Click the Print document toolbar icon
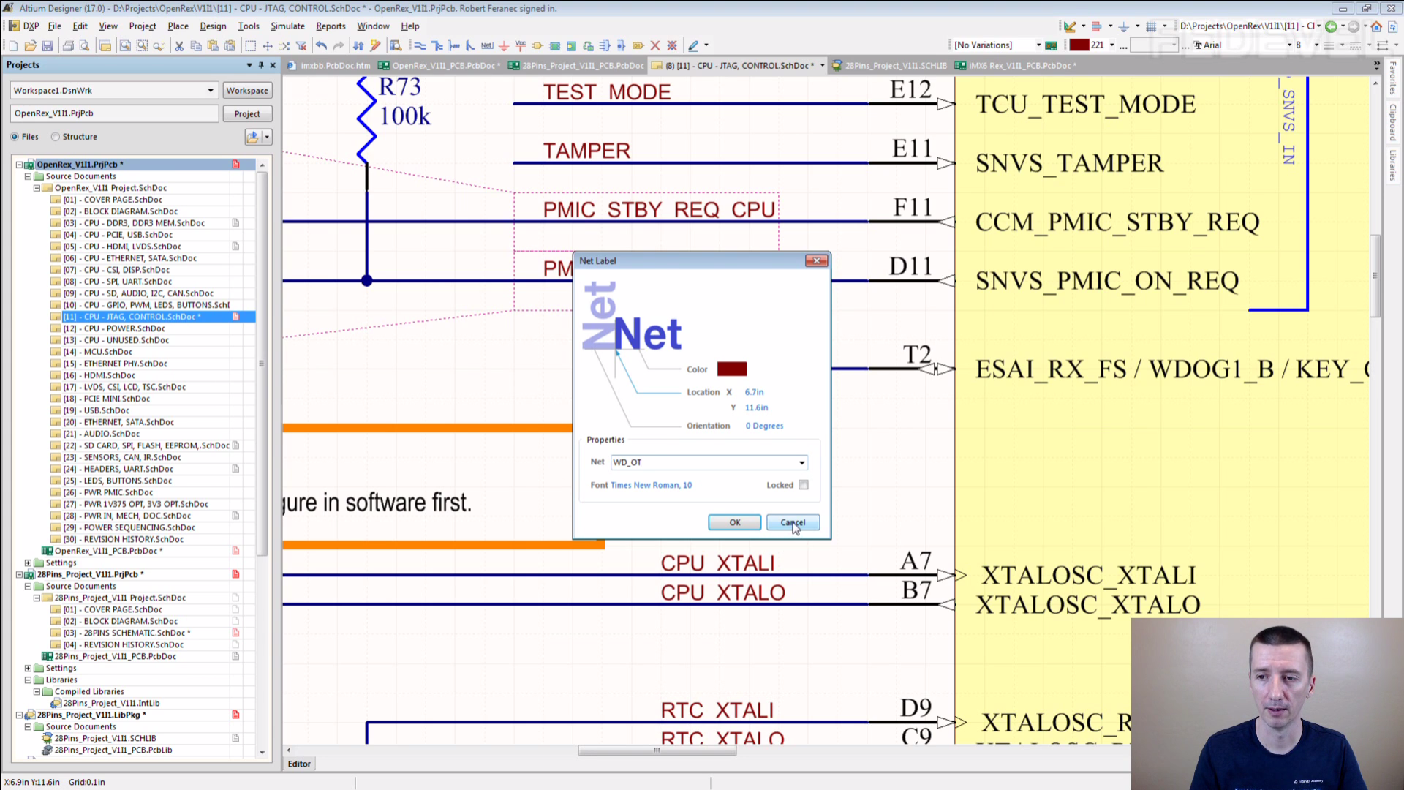 tap(68, 45)
